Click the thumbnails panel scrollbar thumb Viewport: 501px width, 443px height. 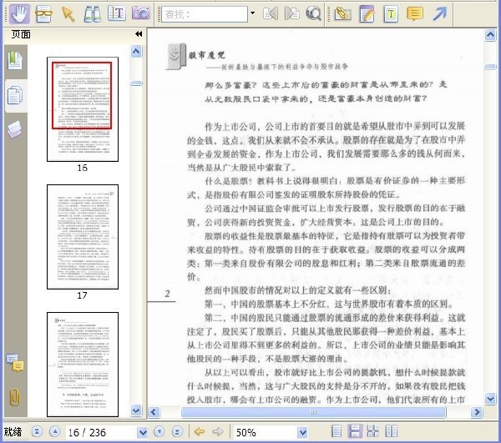(136, 83)
